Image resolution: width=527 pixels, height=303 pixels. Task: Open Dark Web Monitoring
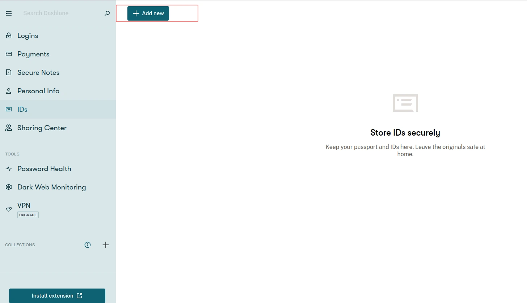58,187
